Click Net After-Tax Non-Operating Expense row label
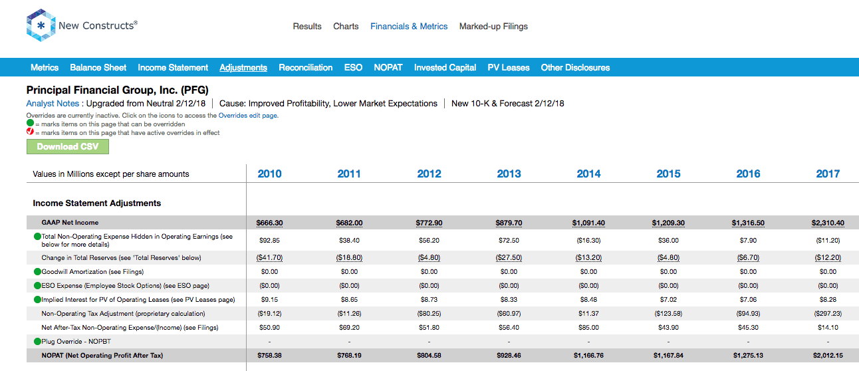Image resolution: width=859 pixels, height=371 pixels. (x=130, y=327)
